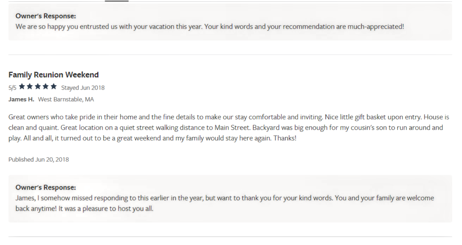Screen dimensions: 462x245
Task: Click the 5/5 rating score
Action: [x=12, y=88]
